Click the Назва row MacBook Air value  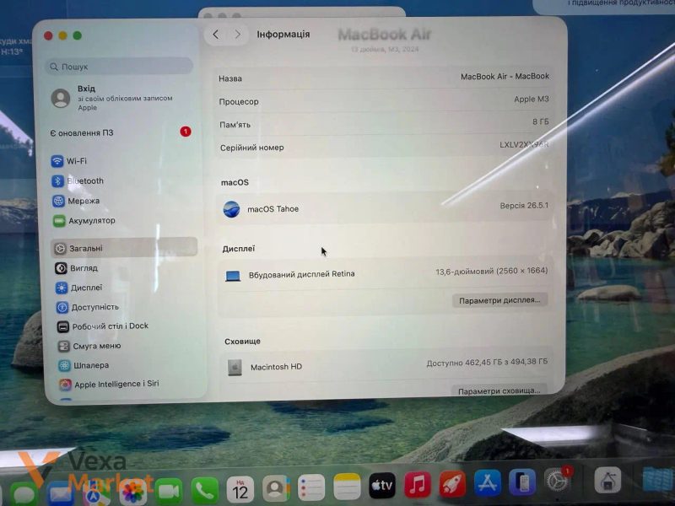[505, 76]
